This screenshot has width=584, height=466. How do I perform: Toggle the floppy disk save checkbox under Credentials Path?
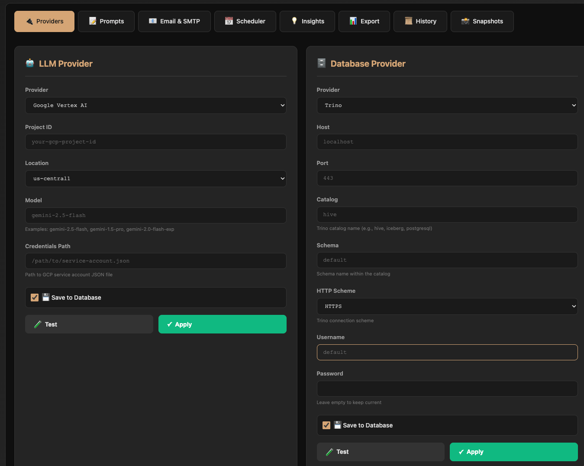pyautogui.click(x=34, y=298)
